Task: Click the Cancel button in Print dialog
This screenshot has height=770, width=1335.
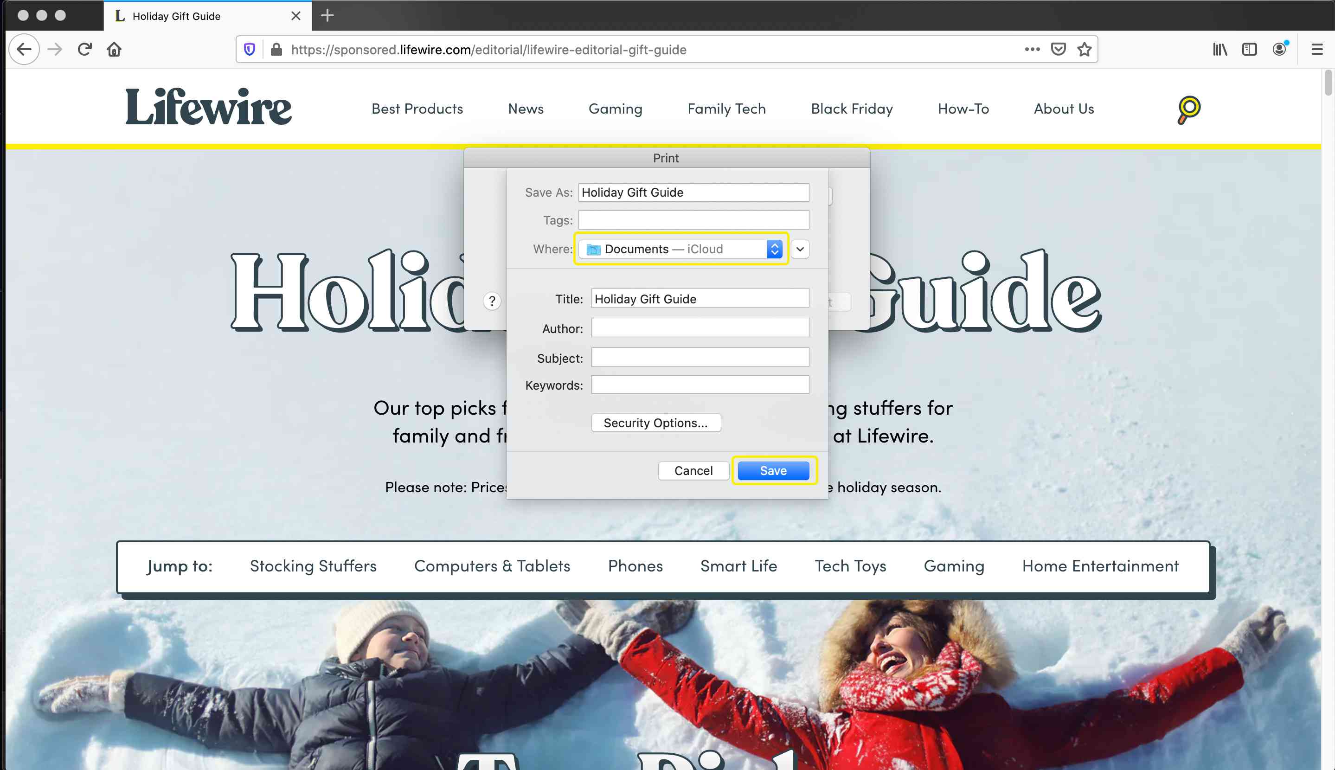Action: coord(693,470)
